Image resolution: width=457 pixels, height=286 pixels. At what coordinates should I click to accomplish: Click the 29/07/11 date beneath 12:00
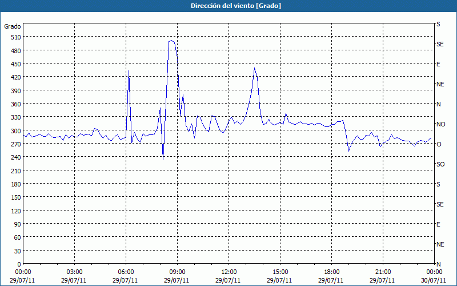(228, 280)
